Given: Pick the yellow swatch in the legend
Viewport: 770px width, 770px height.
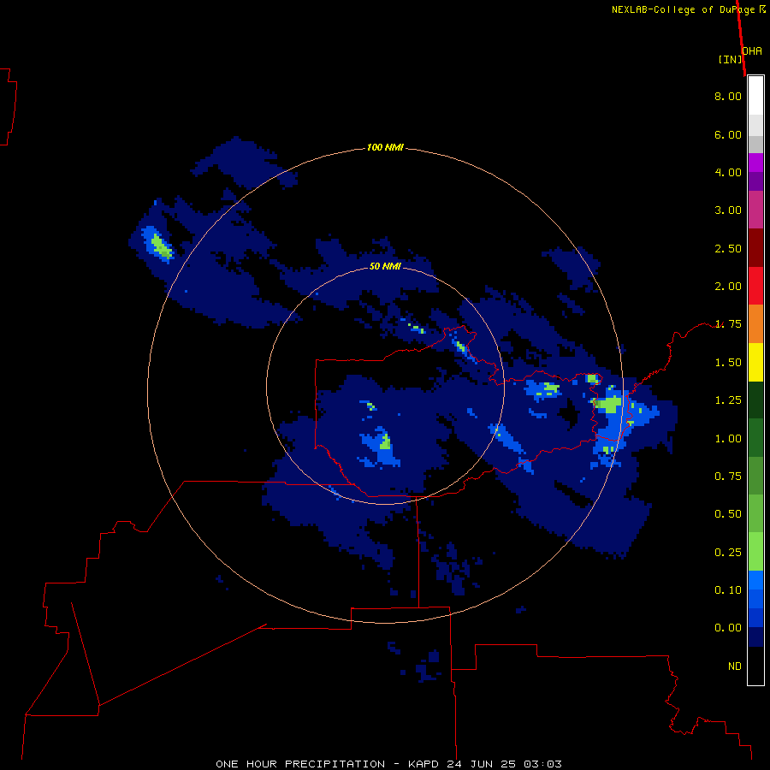Looking at the screenshot, I should [x=755, y=362].
